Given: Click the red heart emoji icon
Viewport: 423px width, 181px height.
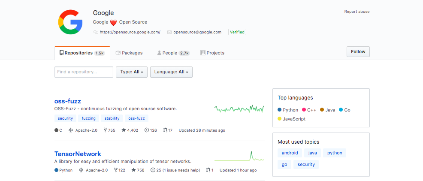Looking at the screenshot, I should tap(113, 22).
